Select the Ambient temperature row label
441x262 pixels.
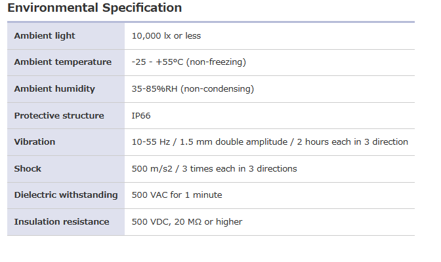(63, 62)
